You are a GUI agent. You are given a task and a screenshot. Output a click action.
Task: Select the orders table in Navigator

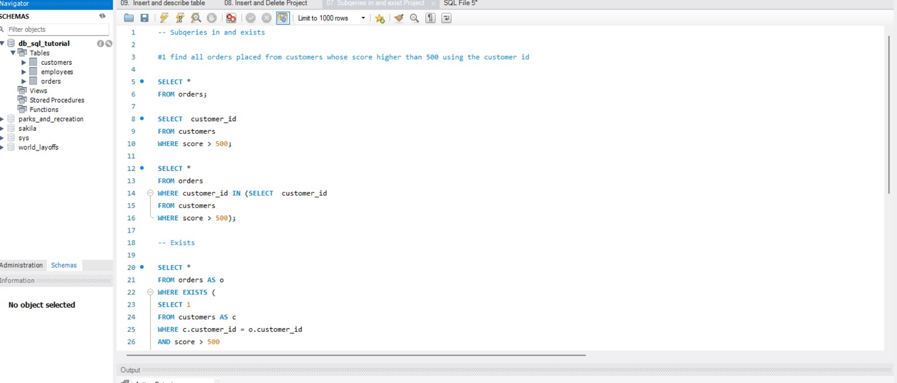click(x=51, y=81)
